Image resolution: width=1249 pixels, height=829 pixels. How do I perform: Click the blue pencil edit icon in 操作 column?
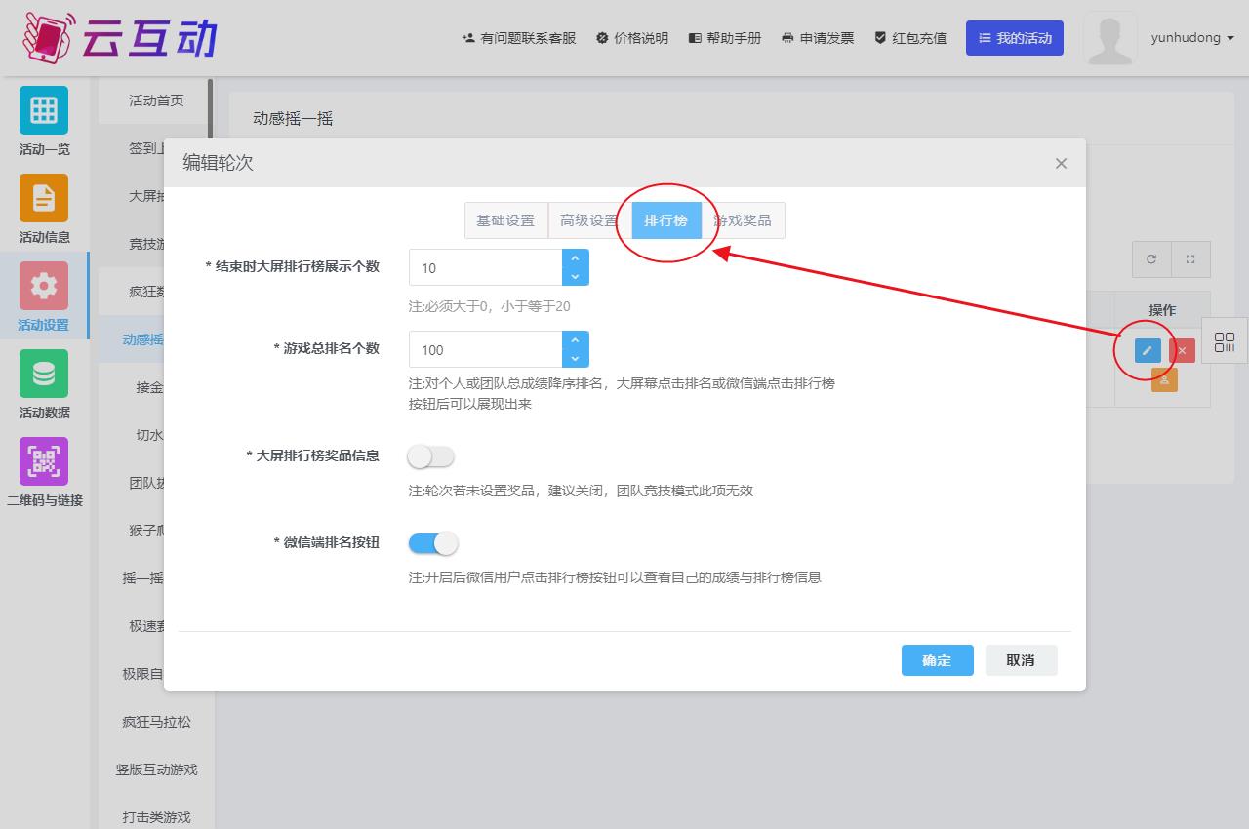tap(1148, 350)
